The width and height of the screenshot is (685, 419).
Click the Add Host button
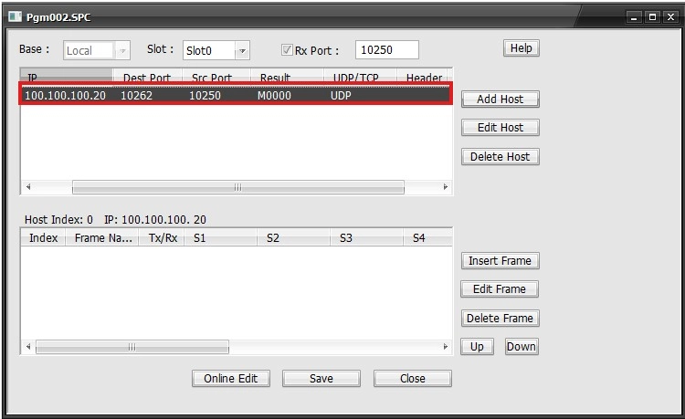501,100
